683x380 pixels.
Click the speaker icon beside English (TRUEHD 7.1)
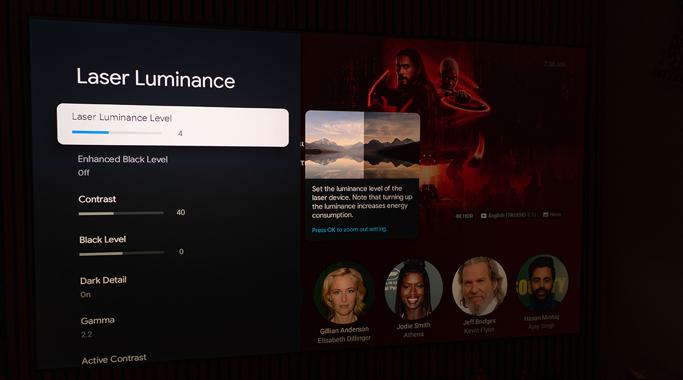click(x=483, y=216)
